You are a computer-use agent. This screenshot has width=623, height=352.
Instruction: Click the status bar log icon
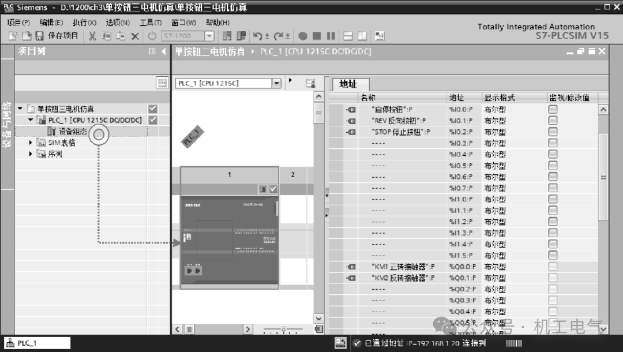[340, 343]
